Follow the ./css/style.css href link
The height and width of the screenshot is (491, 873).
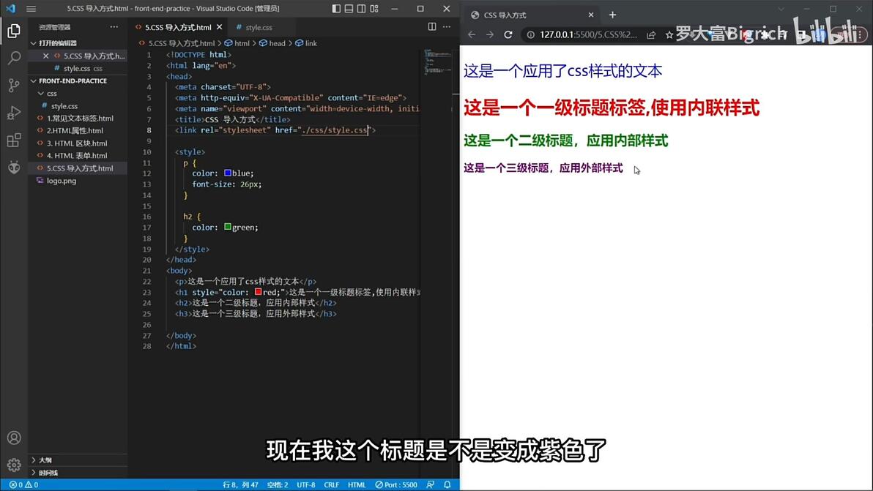335,130
